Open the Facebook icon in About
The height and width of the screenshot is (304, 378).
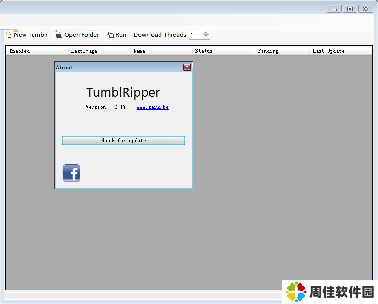coord(71,173)
